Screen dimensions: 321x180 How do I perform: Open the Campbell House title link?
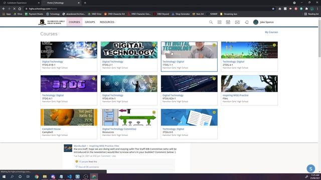(51, 129)
